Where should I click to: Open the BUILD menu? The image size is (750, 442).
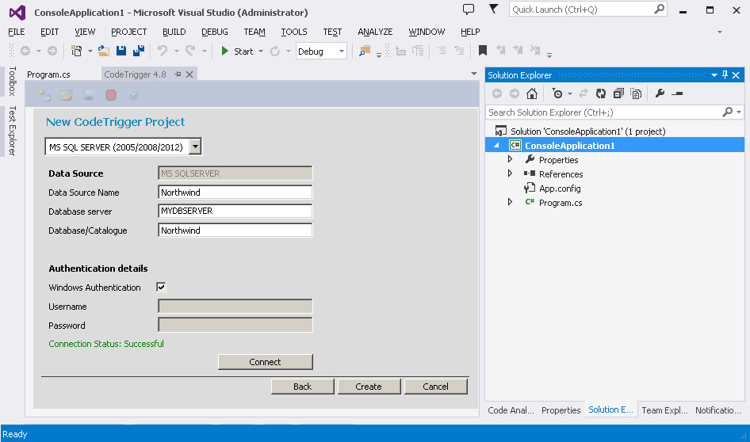[174, 32]
